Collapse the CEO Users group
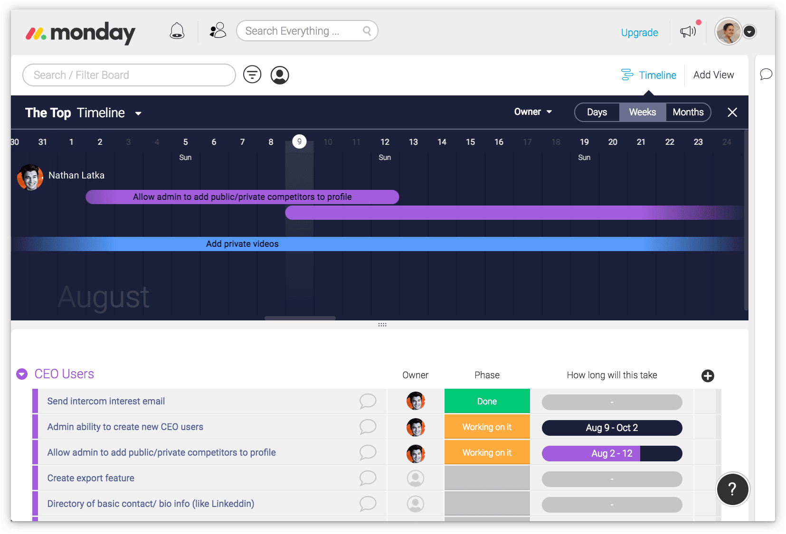This screenshot has height=534, width=786. 22,374
